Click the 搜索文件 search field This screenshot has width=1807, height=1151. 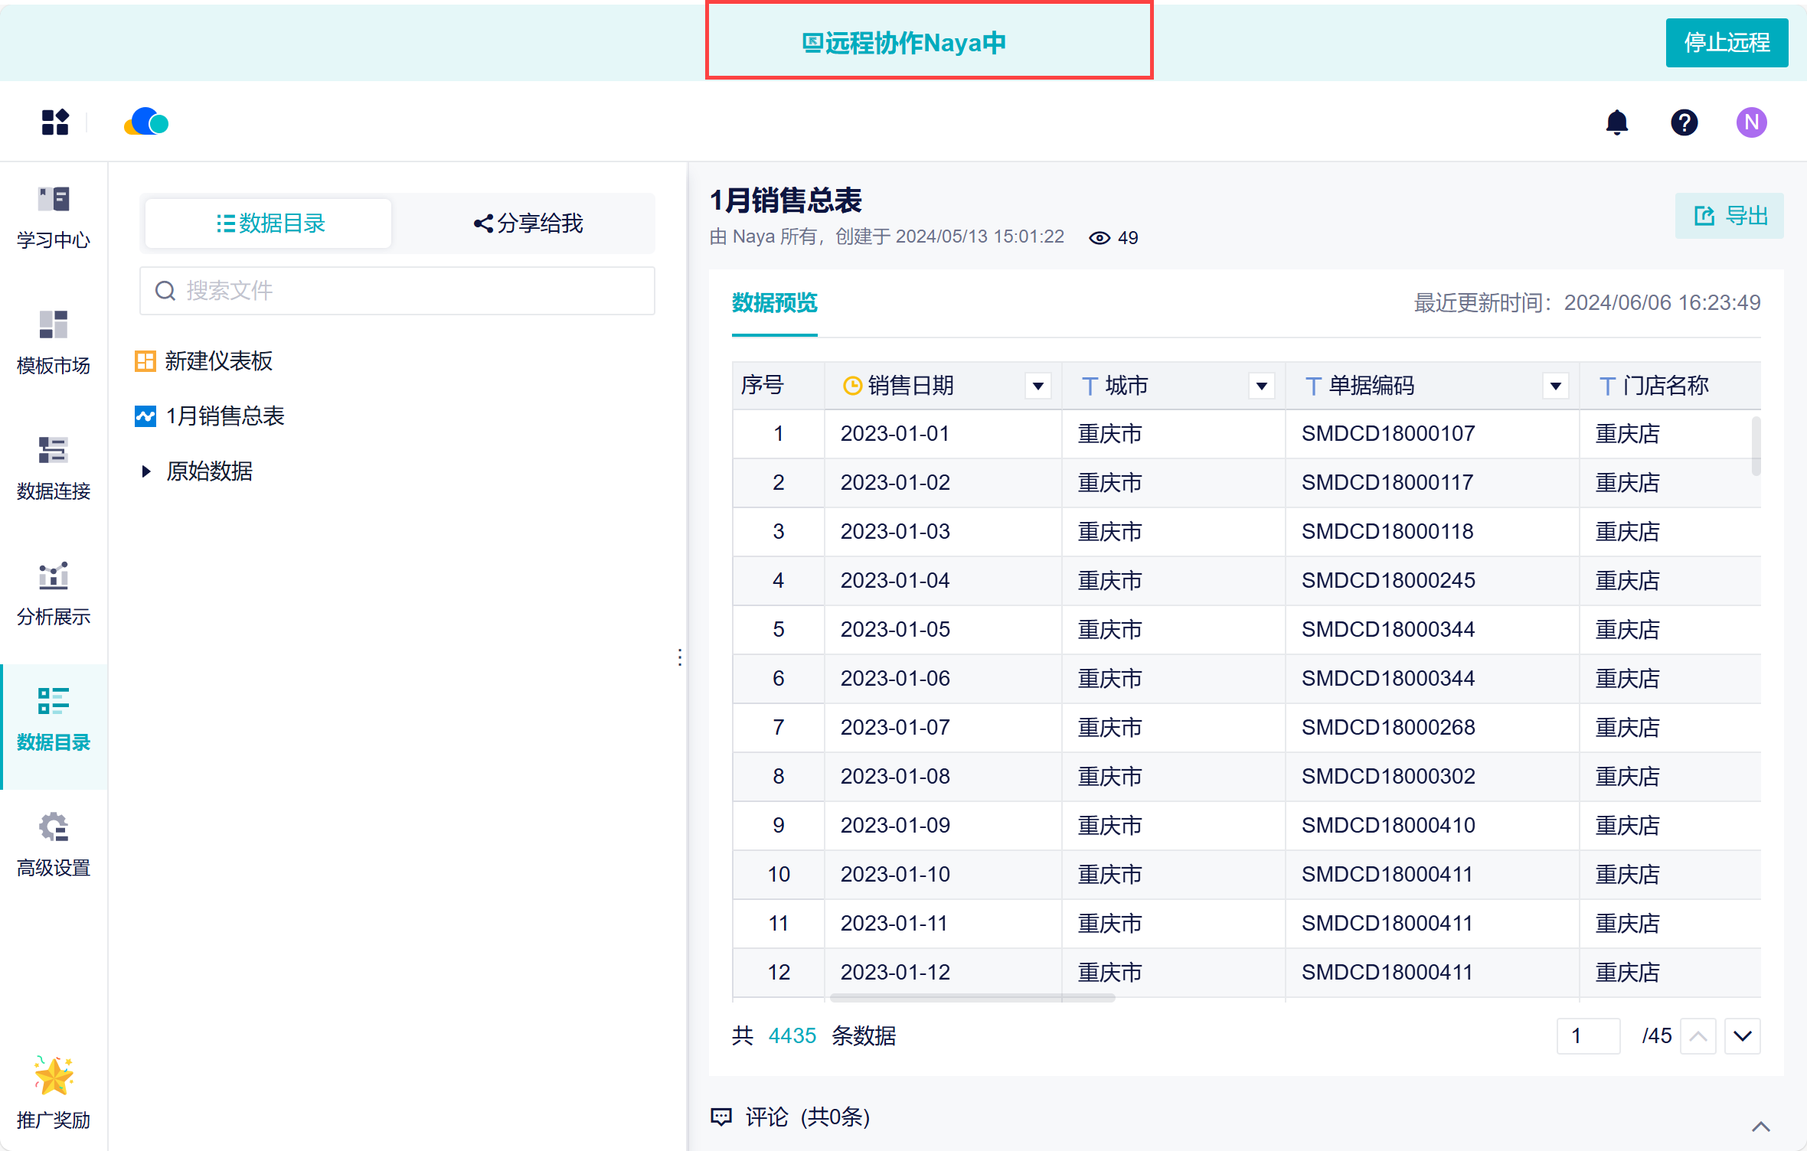(x=398, y=291)
